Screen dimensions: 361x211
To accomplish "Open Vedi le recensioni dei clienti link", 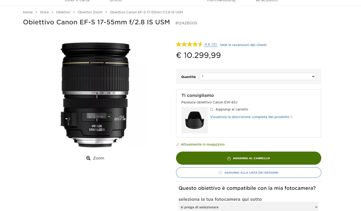I will (x=243, y=45).
